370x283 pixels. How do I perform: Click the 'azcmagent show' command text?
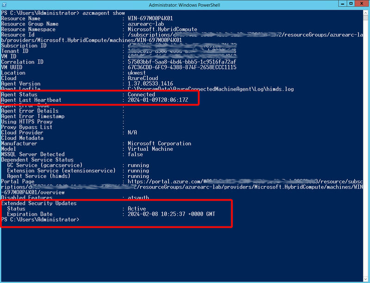coord(104,13)
